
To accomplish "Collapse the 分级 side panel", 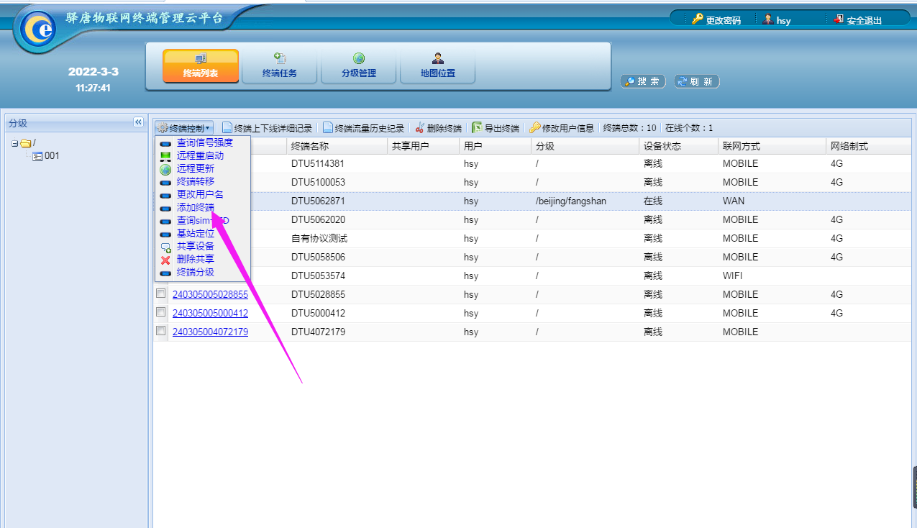I will tap(138, 122).
